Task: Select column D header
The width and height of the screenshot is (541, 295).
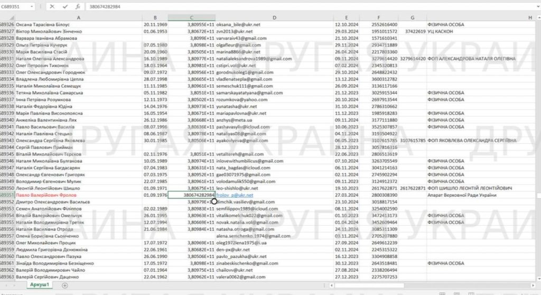Action: tap(275, 18)
